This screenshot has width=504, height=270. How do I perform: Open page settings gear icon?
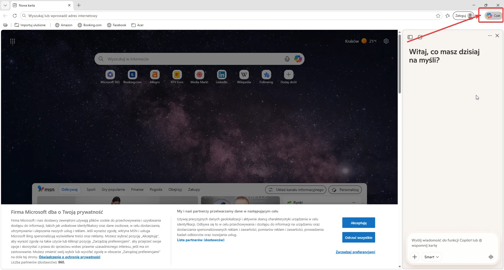click(386, 41)
